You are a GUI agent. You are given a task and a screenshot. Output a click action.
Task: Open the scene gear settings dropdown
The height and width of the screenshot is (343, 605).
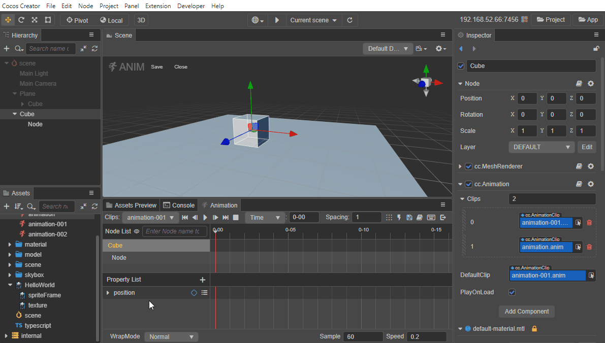coord(440,49)
